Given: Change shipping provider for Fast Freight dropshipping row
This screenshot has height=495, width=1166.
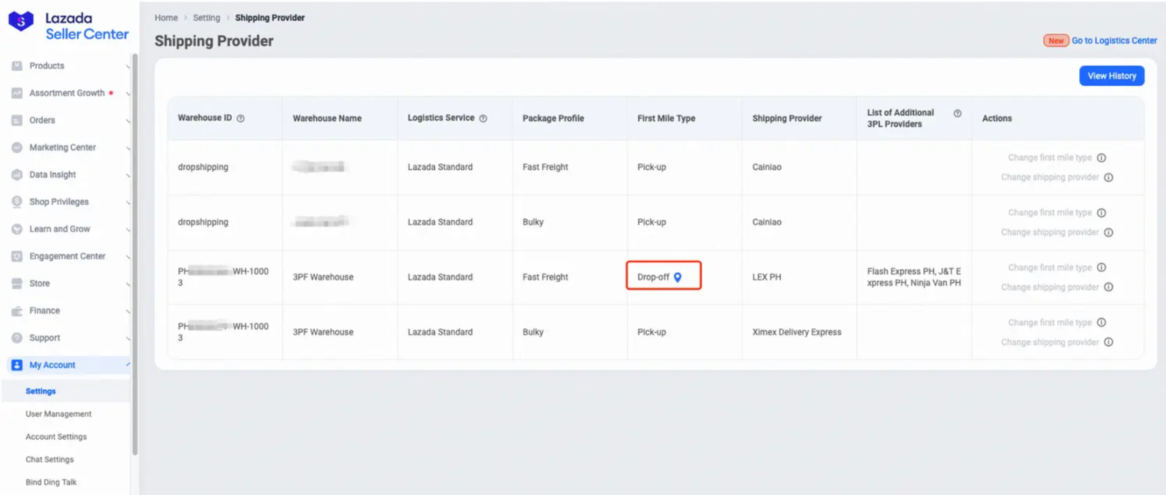Looking at the screenshot, I should [x=1049, y=178].
